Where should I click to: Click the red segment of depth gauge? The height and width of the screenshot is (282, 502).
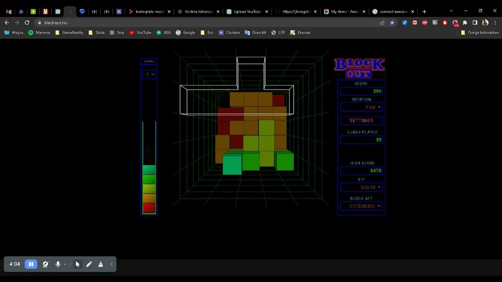click(x=149, y=208)
